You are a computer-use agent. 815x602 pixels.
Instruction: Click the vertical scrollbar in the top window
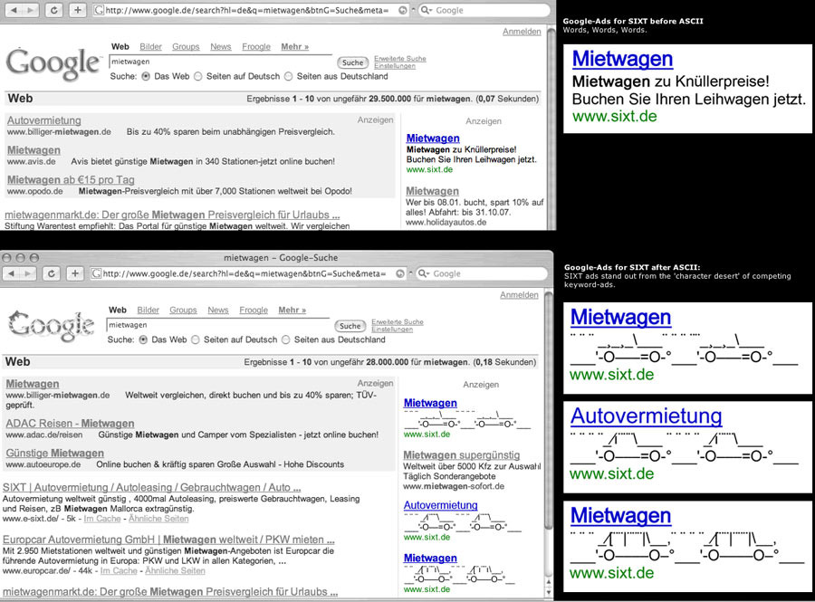coord(551,126)
